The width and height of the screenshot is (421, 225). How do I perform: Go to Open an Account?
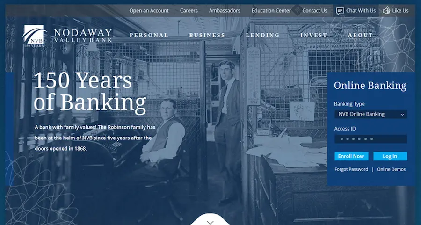click(149, 11)
